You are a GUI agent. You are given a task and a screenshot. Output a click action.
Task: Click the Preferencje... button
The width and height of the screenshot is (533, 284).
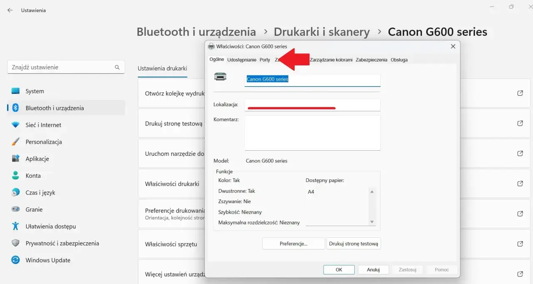(294, 244)
